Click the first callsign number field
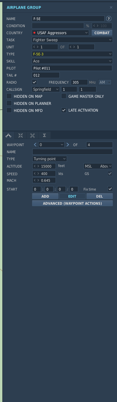Screen dimensions: 117x402 (69, 89)
